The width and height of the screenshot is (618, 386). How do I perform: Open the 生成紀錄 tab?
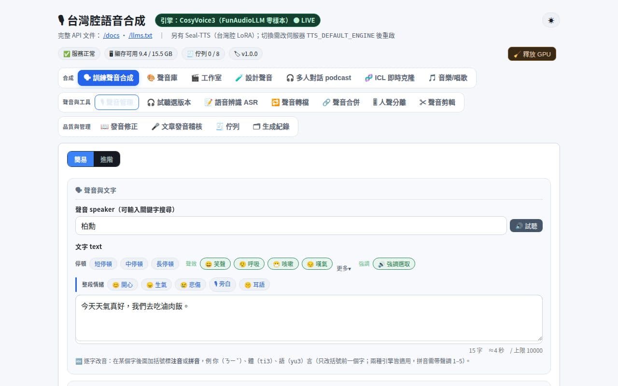[x=271, y=126]
